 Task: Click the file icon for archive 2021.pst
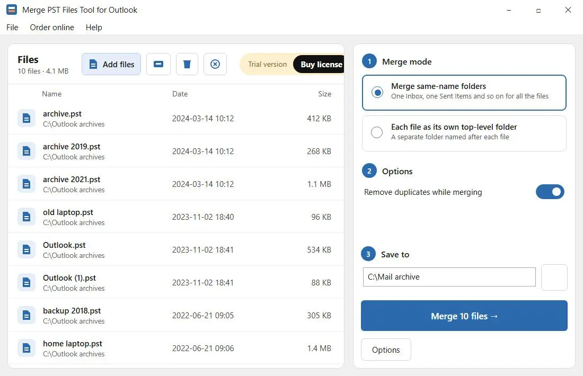[x=26, y=184]
